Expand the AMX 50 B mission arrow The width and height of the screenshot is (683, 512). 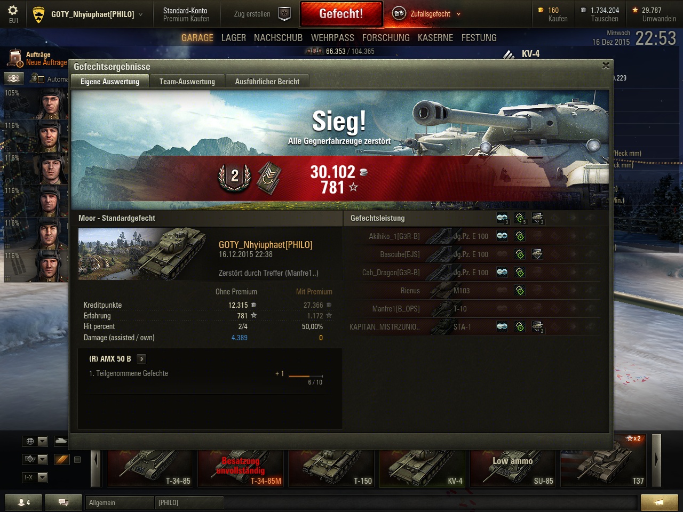click(141, 359)
